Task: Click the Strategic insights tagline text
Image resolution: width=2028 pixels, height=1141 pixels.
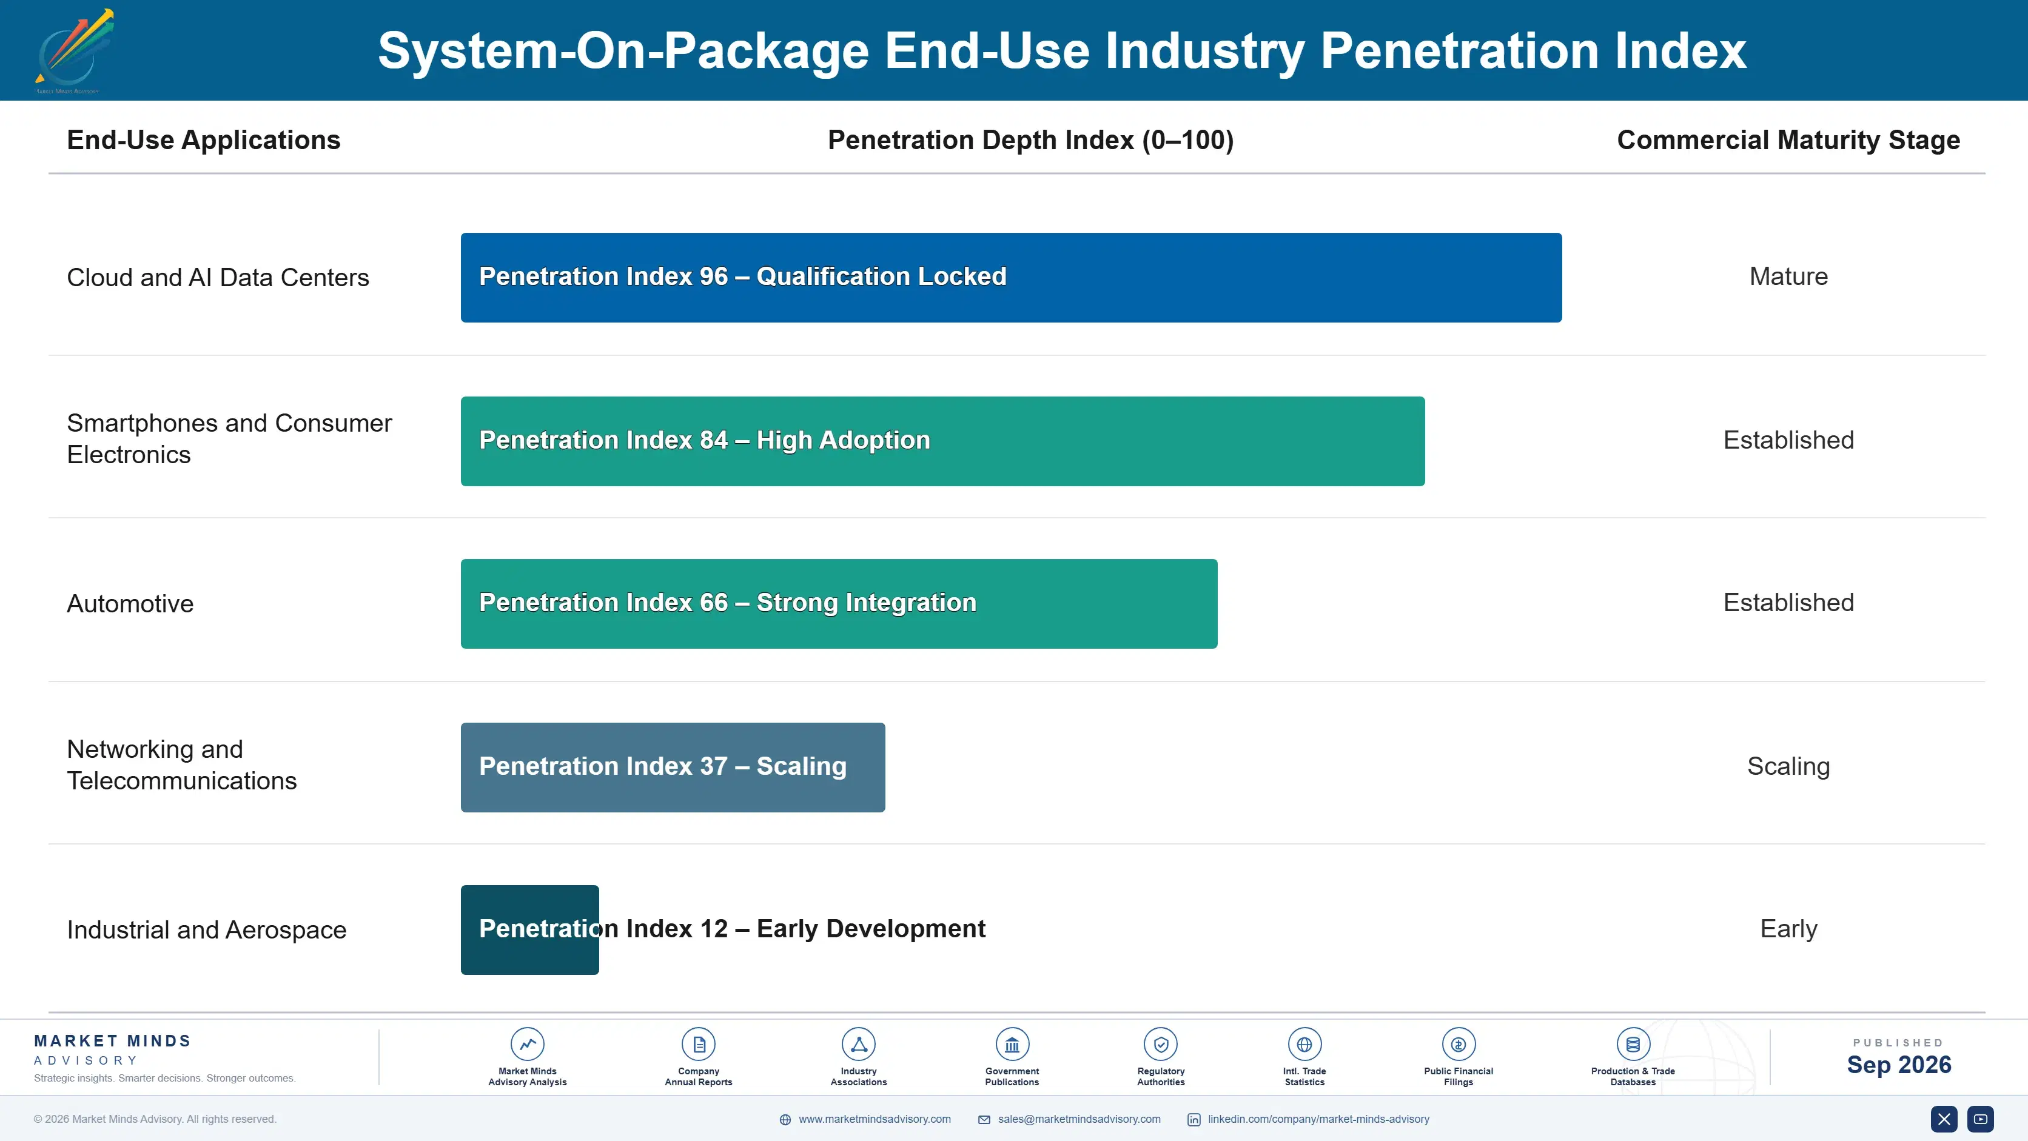Action: coord(164,1078)
